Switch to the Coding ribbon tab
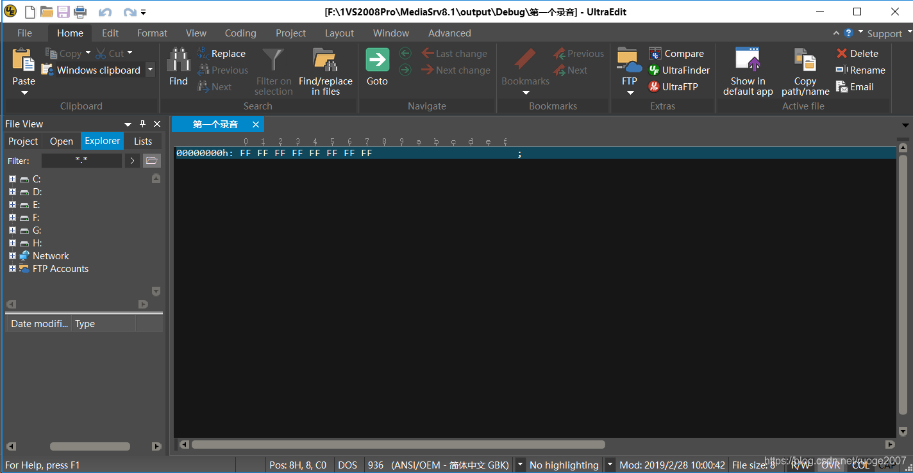 pyautogui.click(x=240, y=33)
